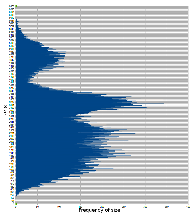The image size is (196, 213).
Task: Select the 5011 Size axis label
Action: (11, 49)
